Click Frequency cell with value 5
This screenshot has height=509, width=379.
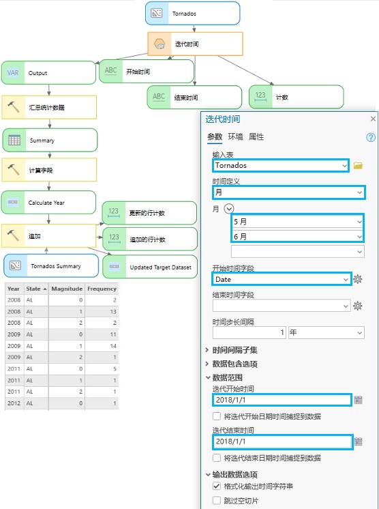(x=102, y=368)
